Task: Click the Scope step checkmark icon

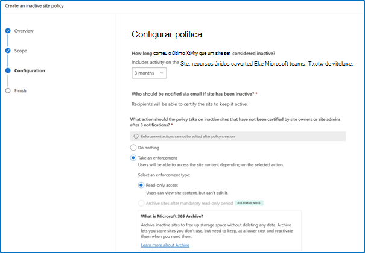Action: 8,51
